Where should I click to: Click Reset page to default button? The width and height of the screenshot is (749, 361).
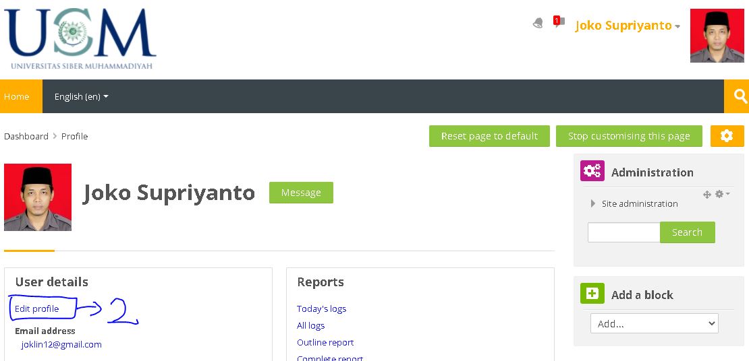point(489,136)
